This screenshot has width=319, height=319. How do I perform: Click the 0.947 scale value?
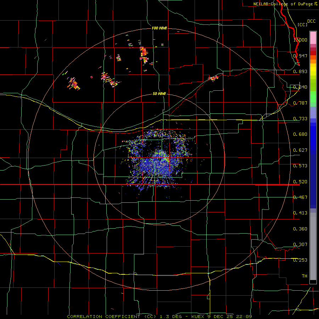click(x=300, y=56)
